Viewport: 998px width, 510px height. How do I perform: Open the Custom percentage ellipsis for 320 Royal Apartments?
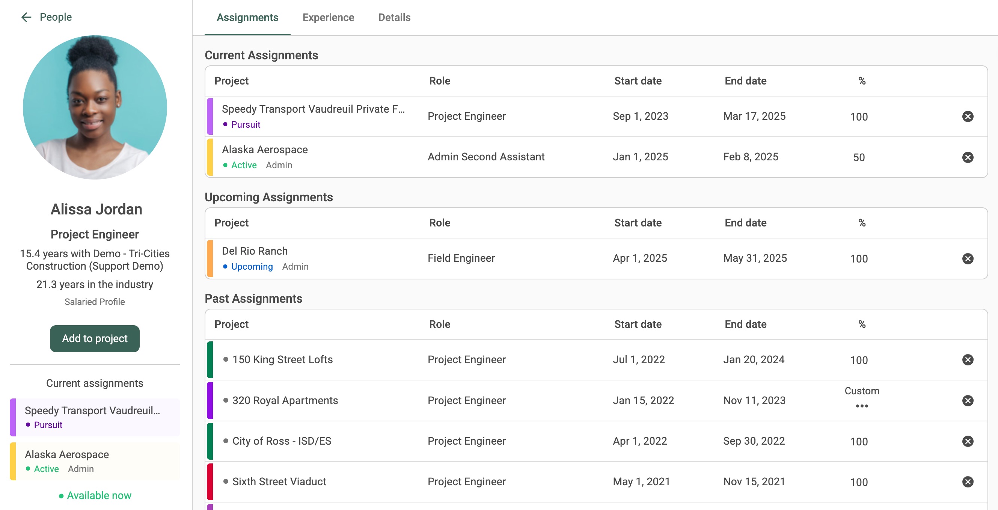point(862,406)
